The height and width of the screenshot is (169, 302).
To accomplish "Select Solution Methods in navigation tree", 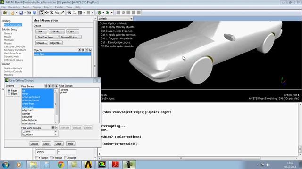I will click(x=13, y=68).
